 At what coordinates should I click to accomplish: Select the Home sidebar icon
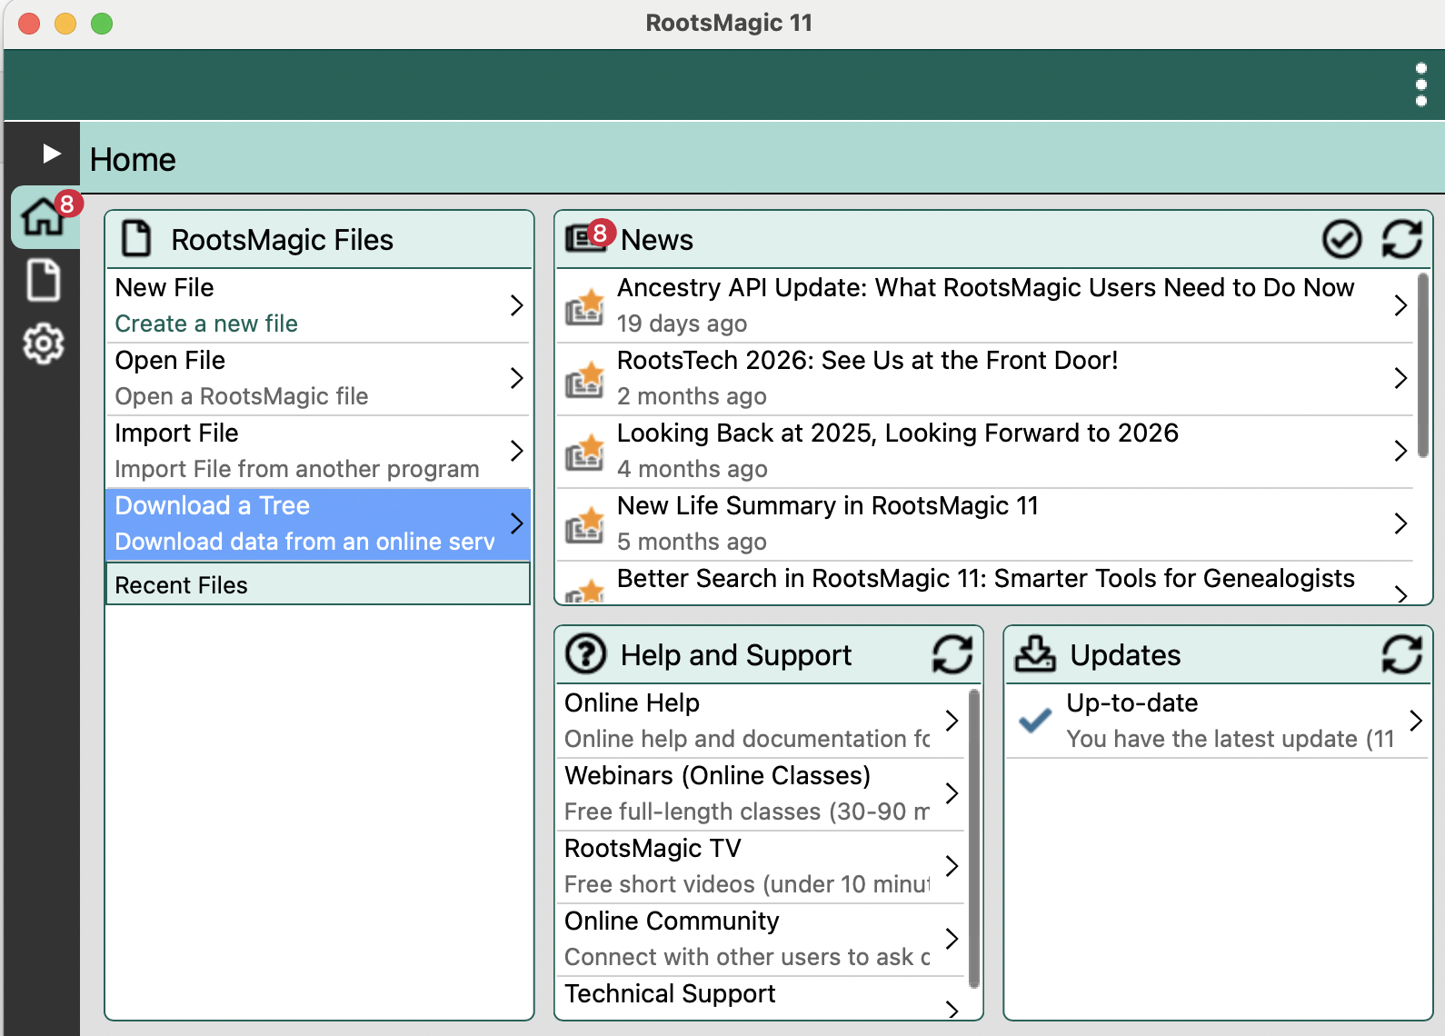click(44, 217)
